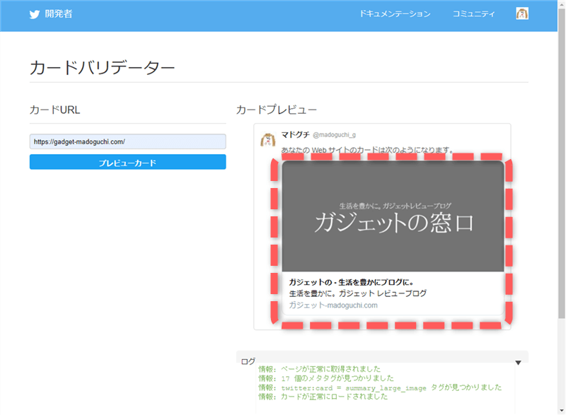
Task: Collapse the ログ panel with triangle arrow
Action: tap(518, 363)
